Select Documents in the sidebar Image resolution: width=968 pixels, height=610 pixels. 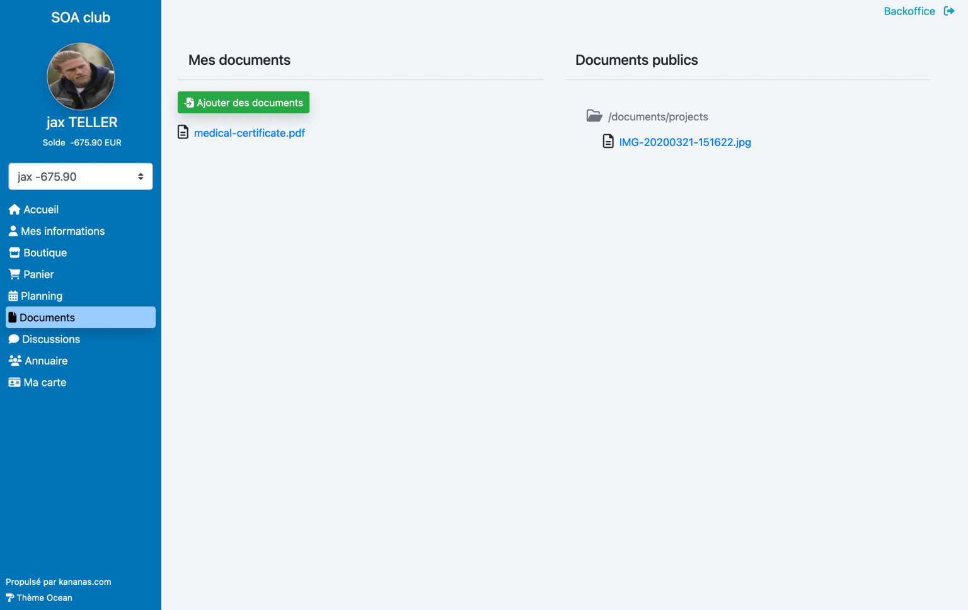coord(47,317)
